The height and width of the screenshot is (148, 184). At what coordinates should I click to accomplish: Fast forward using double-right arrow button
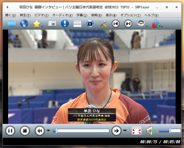[116, 131]
